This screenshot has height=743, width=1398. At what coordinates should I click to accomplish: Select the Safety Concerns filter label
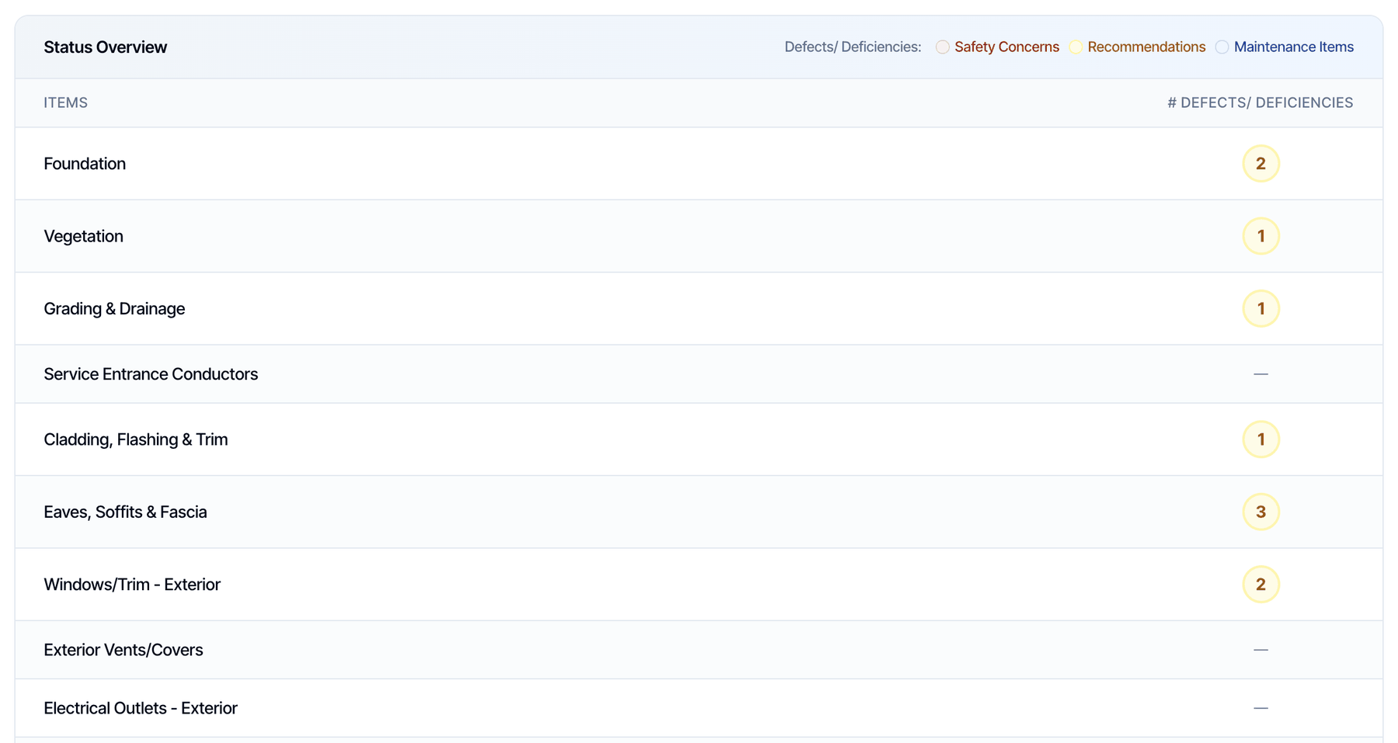(1007, 47)
